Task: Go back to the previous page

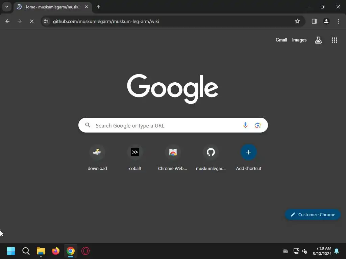Action: pyautogui.click(x=7, y=21)
